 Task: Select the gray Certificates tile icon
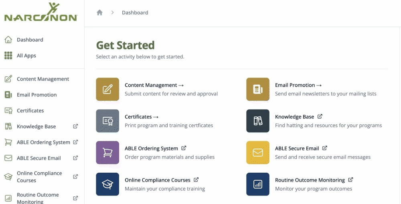pos(107,121)
